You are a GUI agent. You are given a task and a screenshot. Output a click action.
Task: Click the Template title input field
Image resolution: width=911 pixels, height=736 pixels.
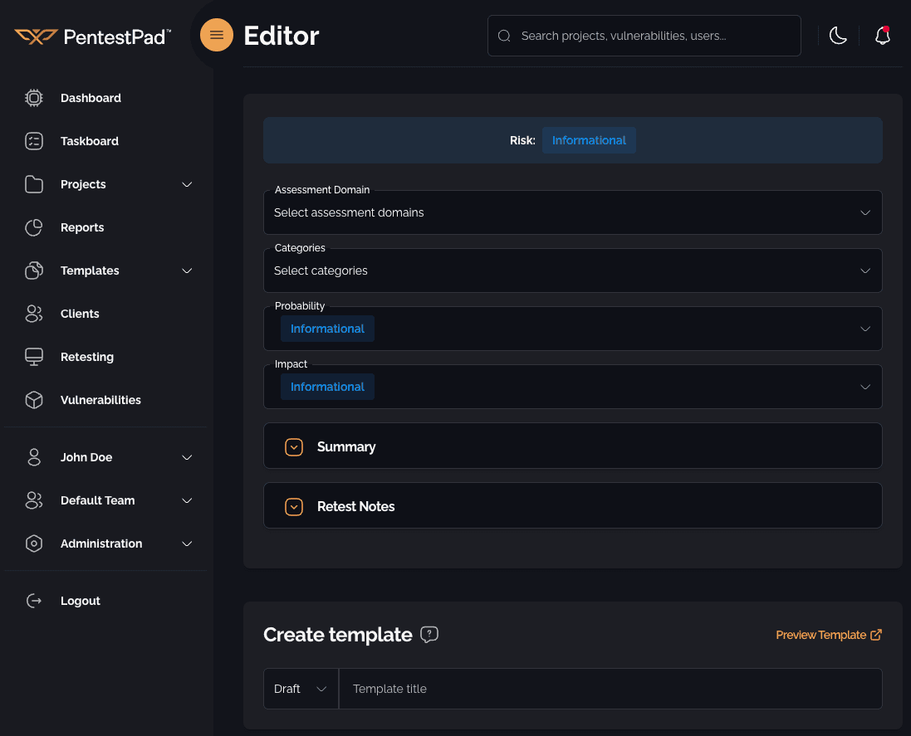tap(610, 689)
